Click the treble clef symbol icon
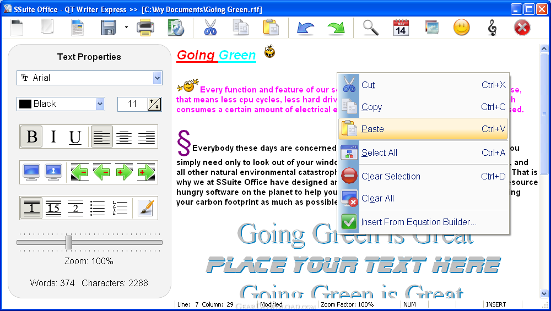The height and width of the screenshot is (311, 551). pyautogui.click(x=492, y=28)
